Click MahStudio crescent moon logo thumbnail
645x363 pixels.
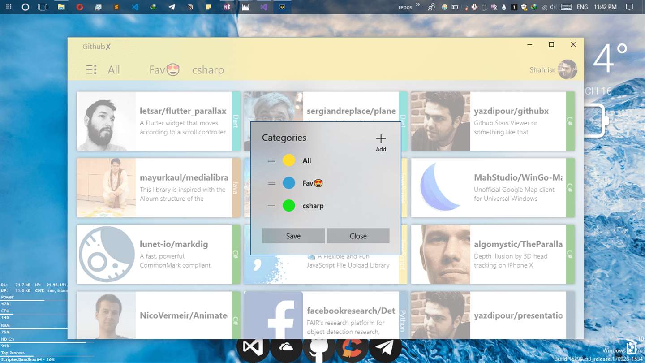441,188
